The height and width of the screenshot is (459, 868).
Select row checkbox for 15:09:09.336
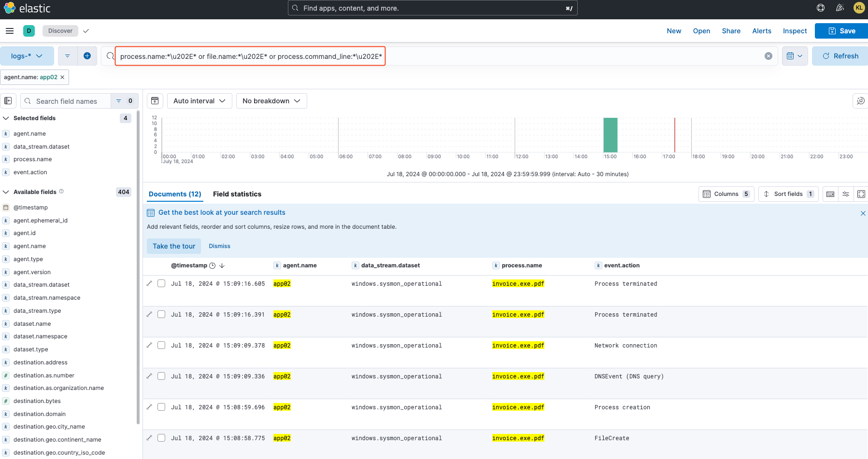coord(161,376)
